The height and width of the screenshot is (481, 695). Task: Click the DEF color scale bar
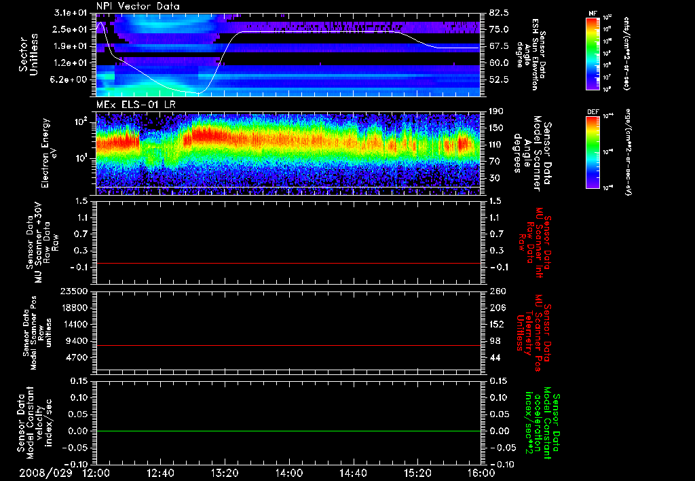pos(592,151)
